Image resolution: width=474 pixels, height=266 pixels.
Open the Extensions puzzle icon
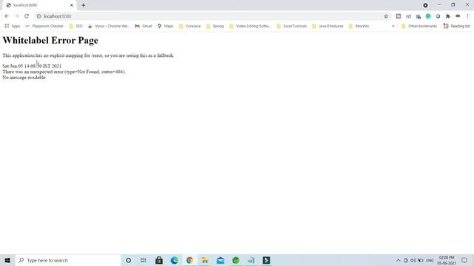(447, 16)
